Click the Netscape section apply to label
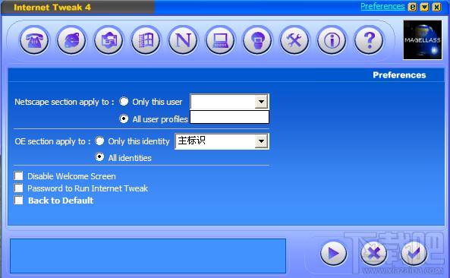Viewport: 450px width, 278px height. [65, 102]
